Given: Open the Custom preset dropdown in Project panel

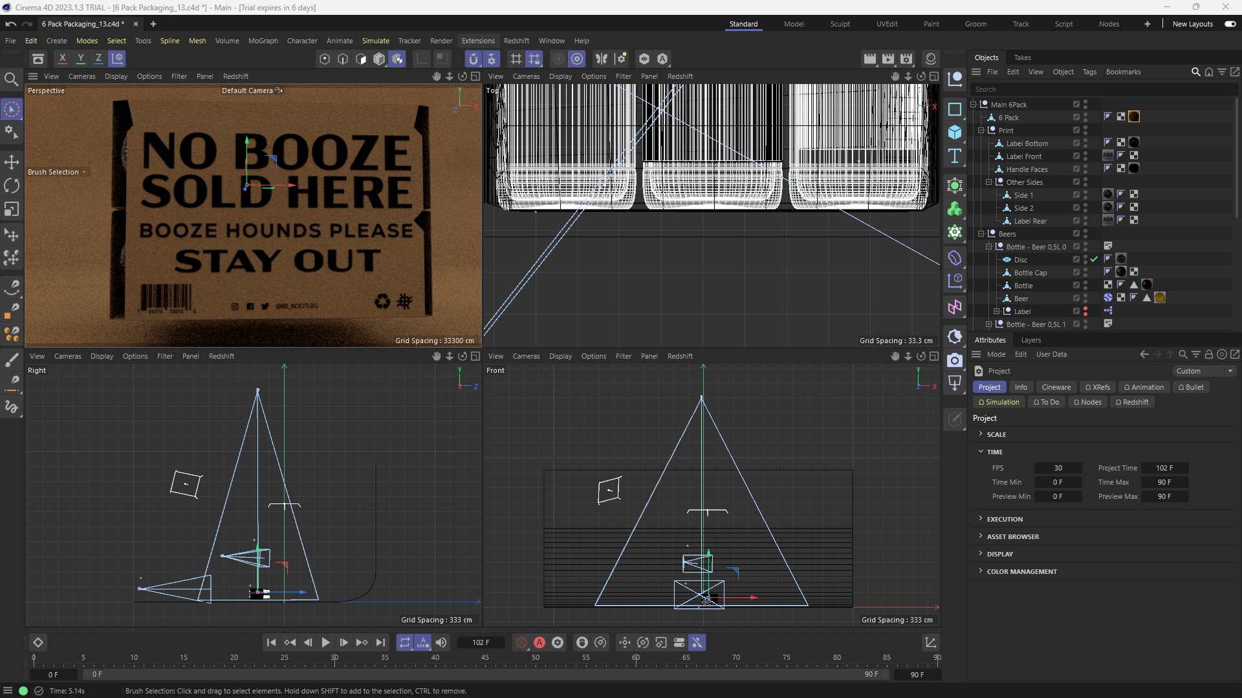Looking at the screenshot, I should 1231,371.
